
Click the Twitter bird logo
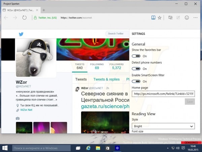pos(21,34)
